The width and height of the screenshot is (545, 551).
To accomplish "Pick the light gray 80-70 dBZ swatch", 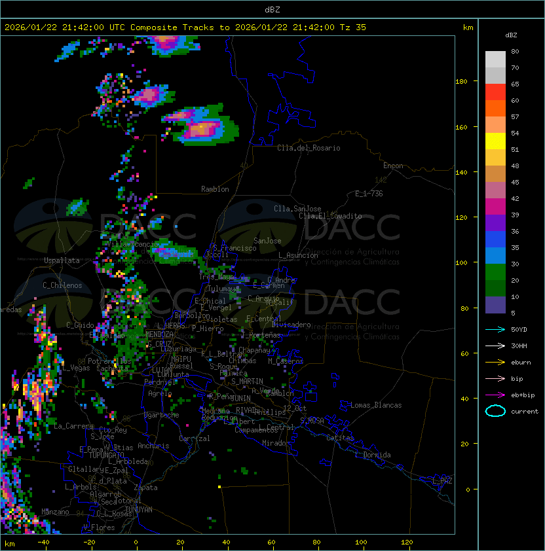I will point(495,60).
